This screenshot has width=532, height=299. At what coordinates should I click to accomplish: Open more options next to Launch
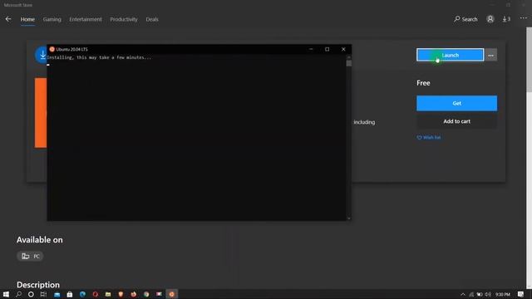point(491,55)
